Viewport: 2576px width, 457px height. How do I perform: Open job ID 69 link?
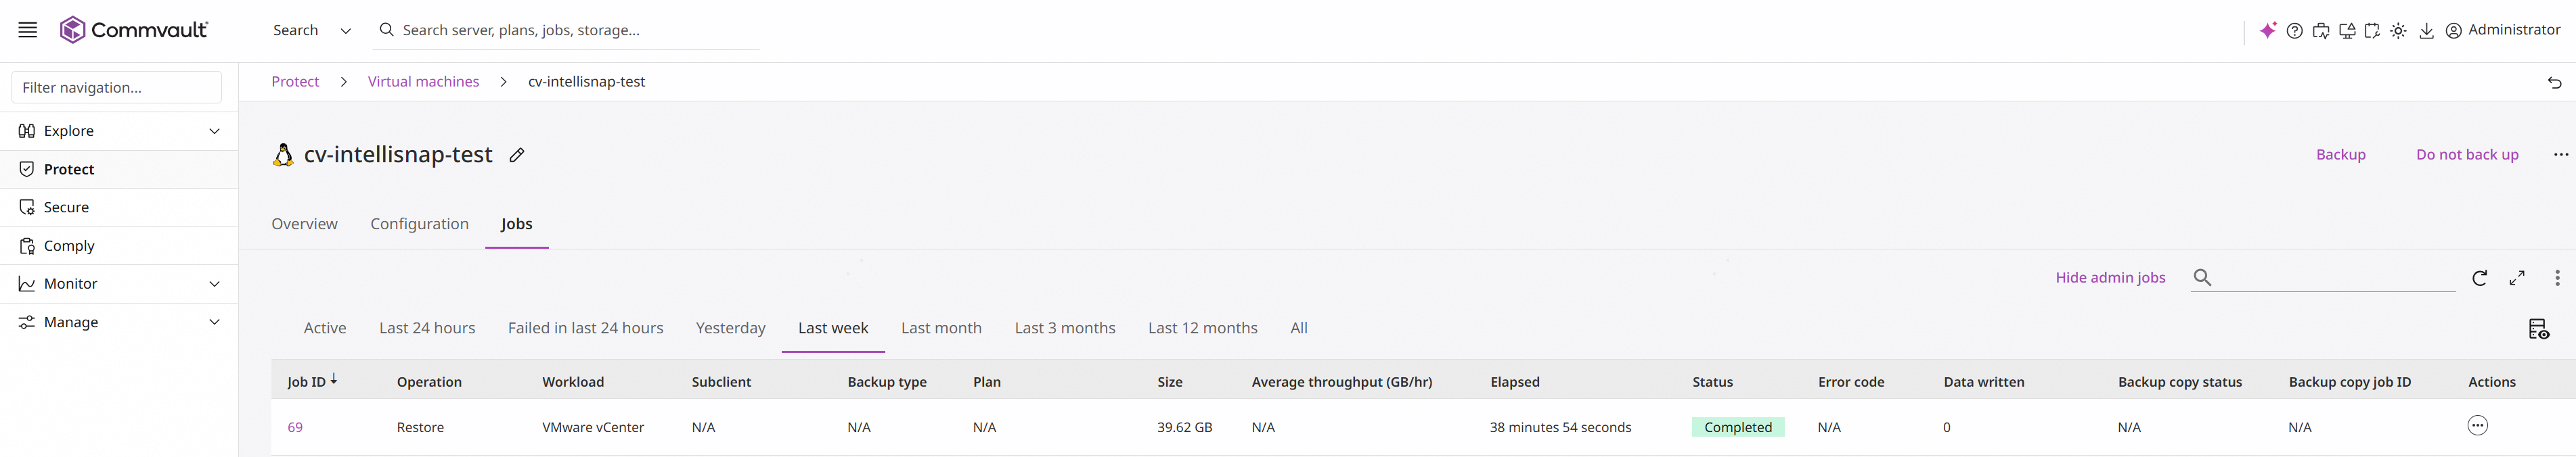click(295, 427)
